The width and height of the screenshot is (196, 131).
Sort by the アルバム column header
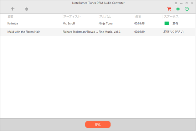(105, 16)
